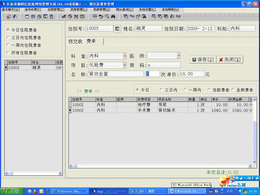Click the 名称 field showing 肾功全套

point(116,74)
